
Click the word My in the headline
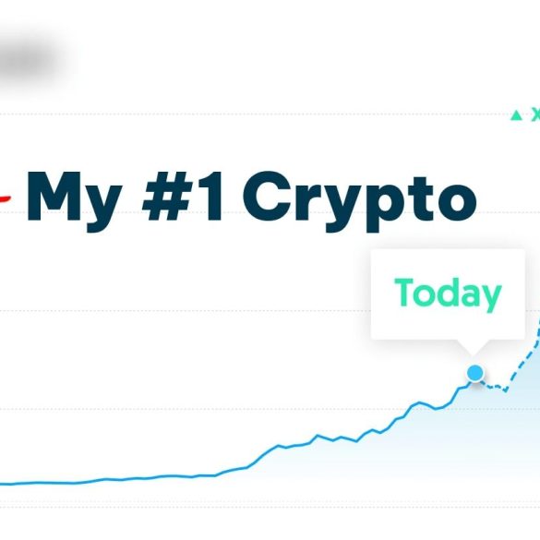tap(75, 201)
